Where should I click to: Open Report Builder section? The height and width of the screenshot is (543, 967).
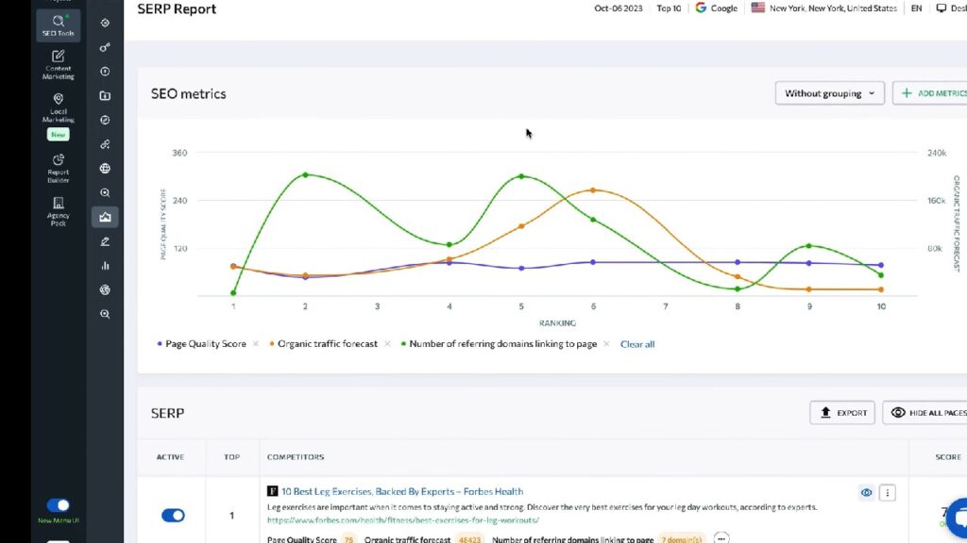[x=58, y=168]
